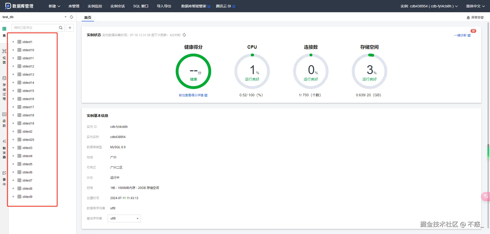Expand the sbtest13 table node
Screen dimensions: 490x234
pos(13,74)
